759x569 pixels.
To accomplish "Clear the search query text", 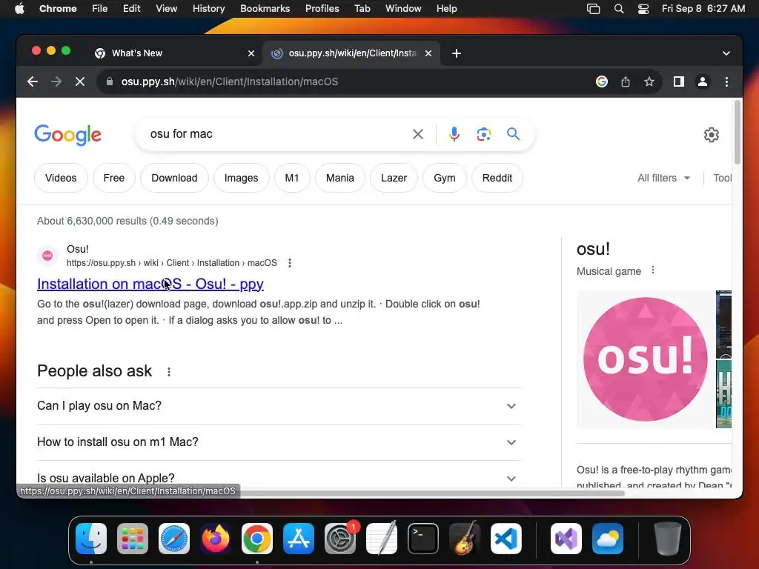I will pos(418,134).
